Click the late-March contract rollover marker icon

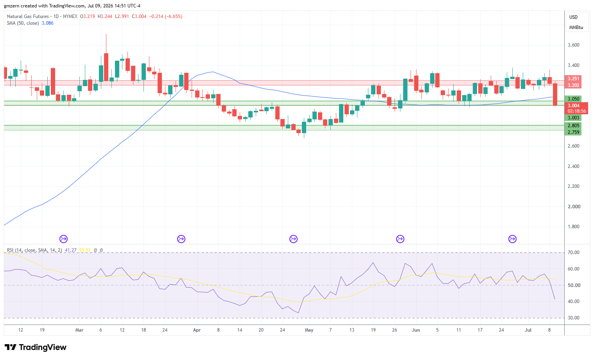(x=181, y=239)
